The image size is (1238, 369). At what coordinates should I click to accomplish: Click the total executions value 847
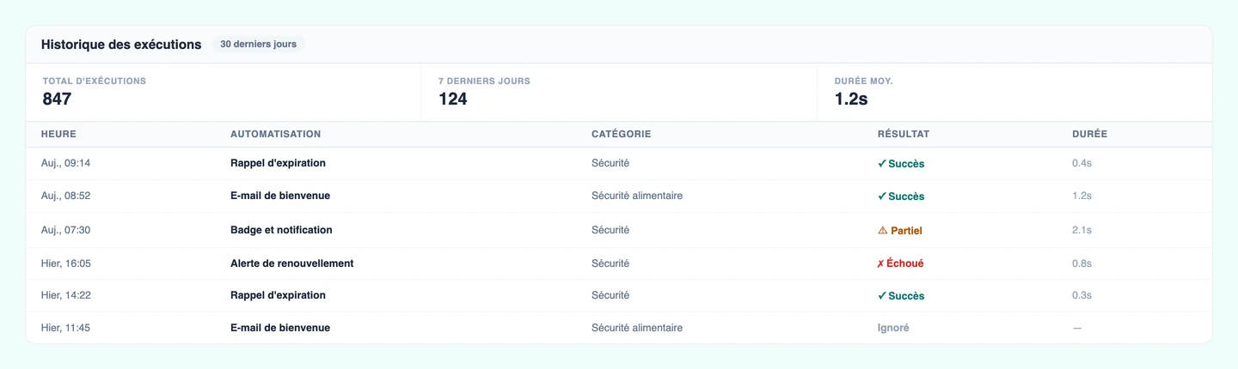tap(57, 99)
